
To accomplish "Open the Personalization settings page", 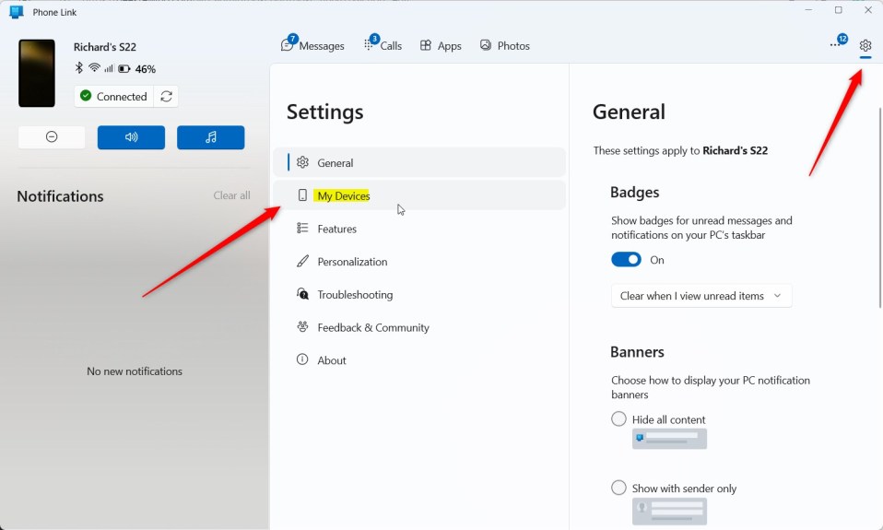I will click(352, 262).
